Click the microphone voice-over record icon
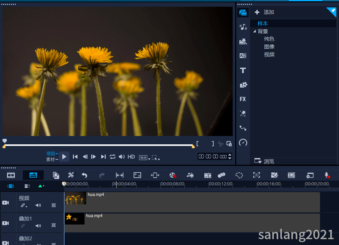The height and width of the screenshot is (245, 339). click(327, 175)
